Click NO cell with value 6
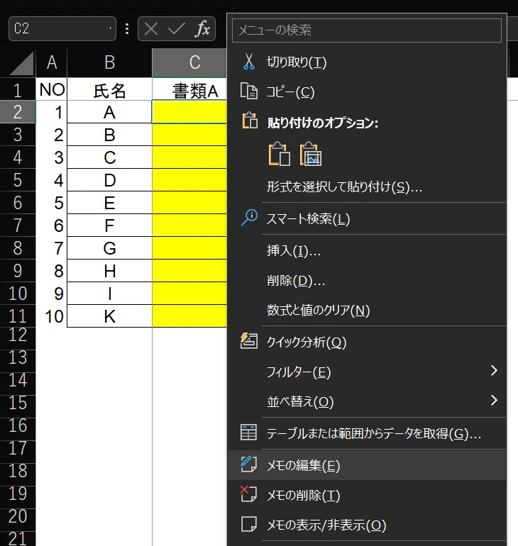The height and width of the screenshot is (546, 518). click(52, 225)
